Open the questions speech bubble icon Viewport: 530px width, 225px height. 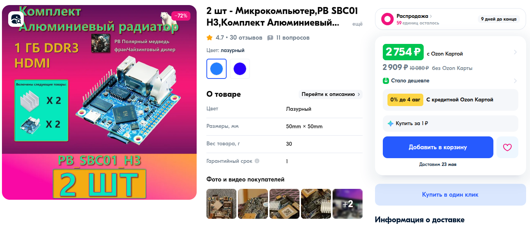[270, 38]
